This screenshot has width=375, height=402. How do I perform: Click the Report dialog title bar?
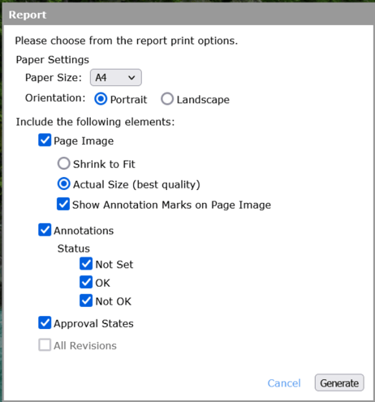[188, 15]
